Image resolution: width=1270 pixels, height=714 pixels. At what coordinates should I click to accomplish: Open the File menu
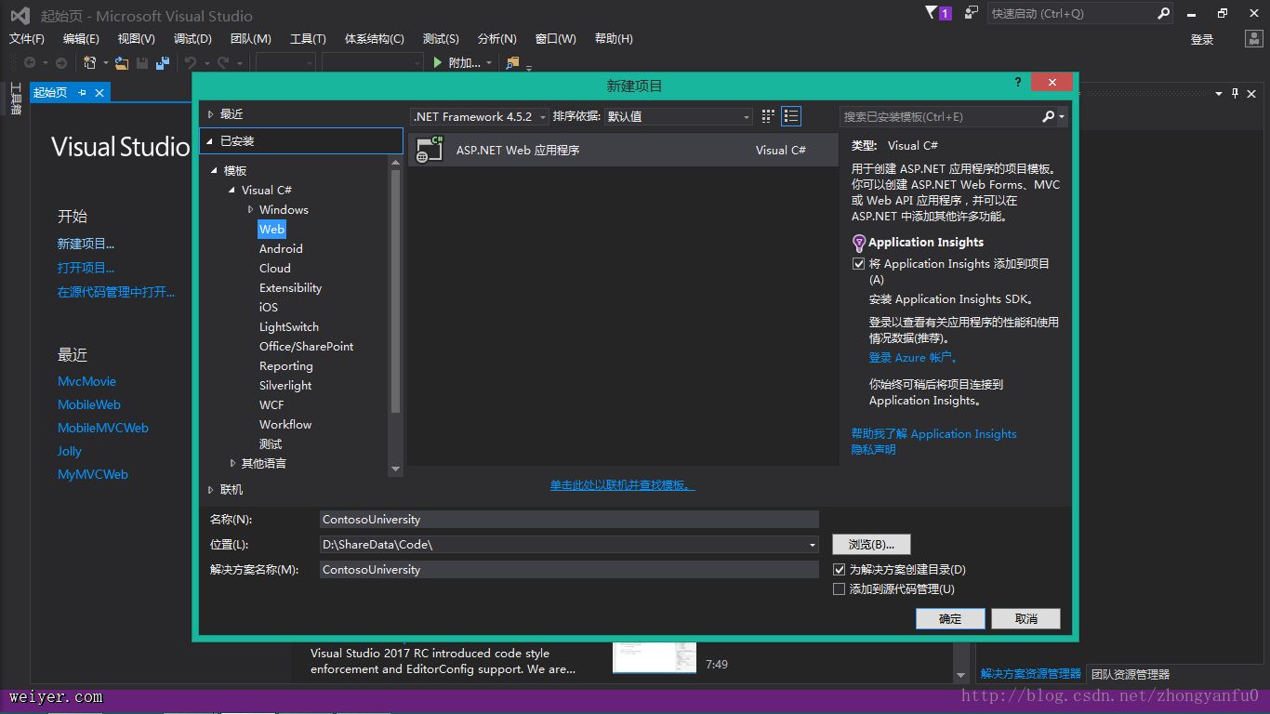(x=27, y=39)
